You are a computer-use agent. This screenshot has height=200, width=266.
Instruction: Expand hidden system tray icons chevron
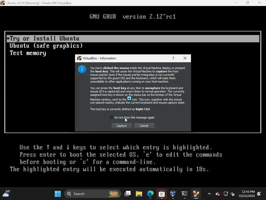209,194
